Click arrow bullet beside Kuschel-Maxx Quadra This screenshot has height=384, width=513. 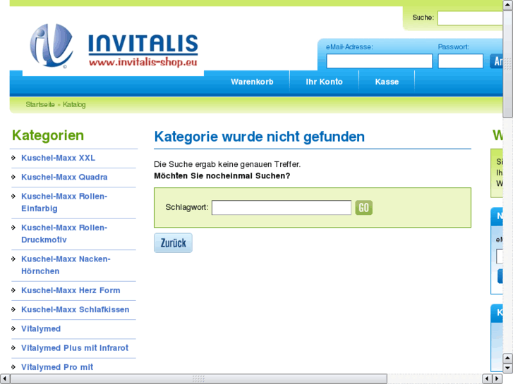click(13, 177)
